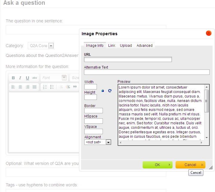This screenshot has height=192, width=215.
Task: Insert a numbered list in the editor
Action: coord(45,87)
